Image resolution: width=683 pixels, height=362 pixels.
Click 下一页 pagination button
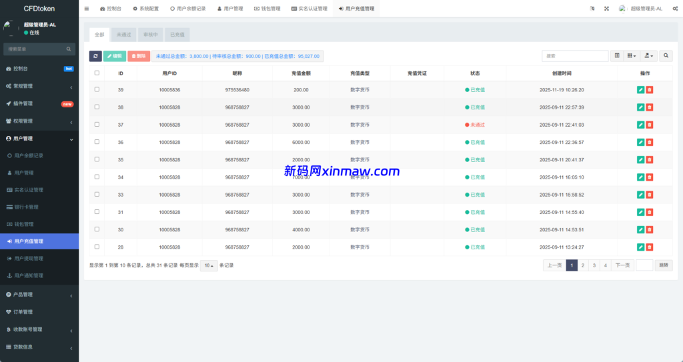point(622,265)
